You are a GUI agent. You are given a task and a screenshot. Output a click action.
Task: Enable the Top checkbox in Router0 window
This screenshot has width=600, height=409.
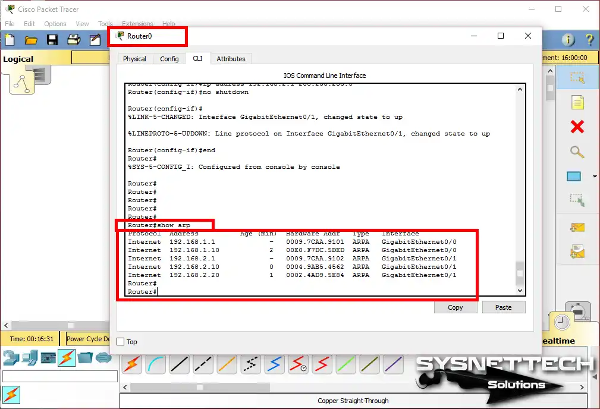(121, 342)
